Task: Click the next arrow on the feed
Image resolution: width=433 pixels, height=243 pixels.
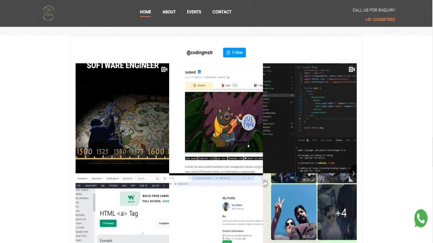Action: pos(354,173)
